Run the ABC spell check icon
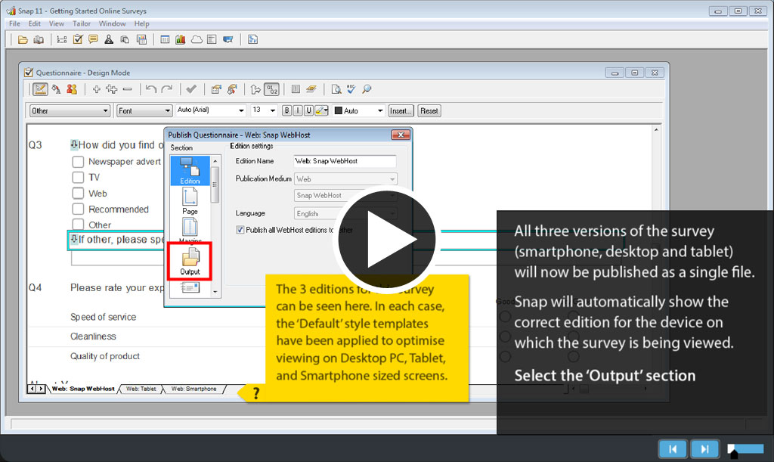Image resolution: width=774 pixels, height=462 pixels. [x=351, y=89]
